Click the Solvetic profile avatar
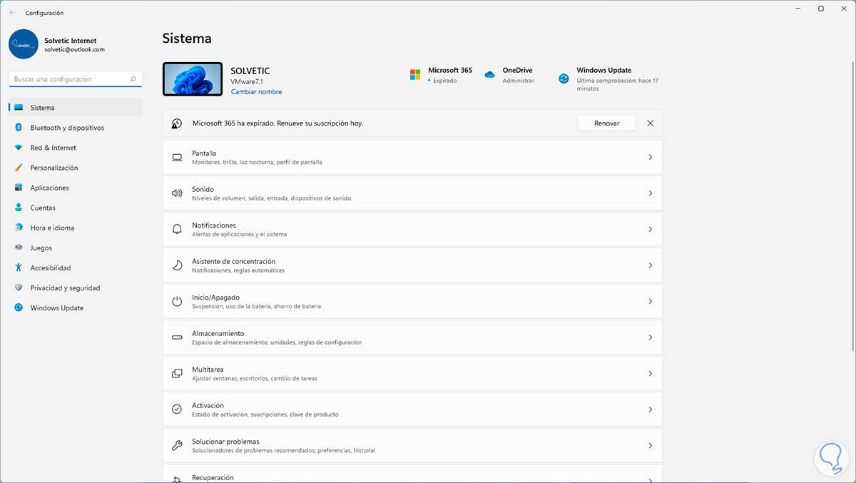Viewport: 856px width, 483px height. (x=24, y=44)
